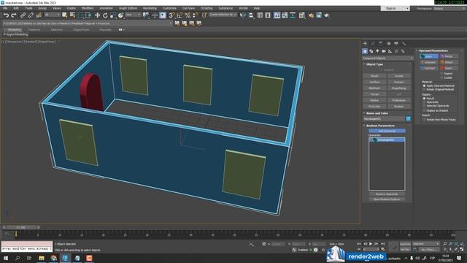Open Chrome from the Windows taskbar
Viewport: 467px width, 263px height.
53,258
